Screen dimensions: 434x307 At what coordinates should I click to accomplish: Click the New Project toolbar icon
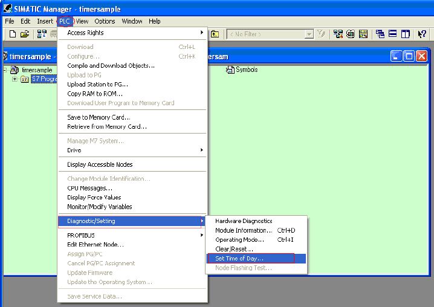click(x=13, y=34)
